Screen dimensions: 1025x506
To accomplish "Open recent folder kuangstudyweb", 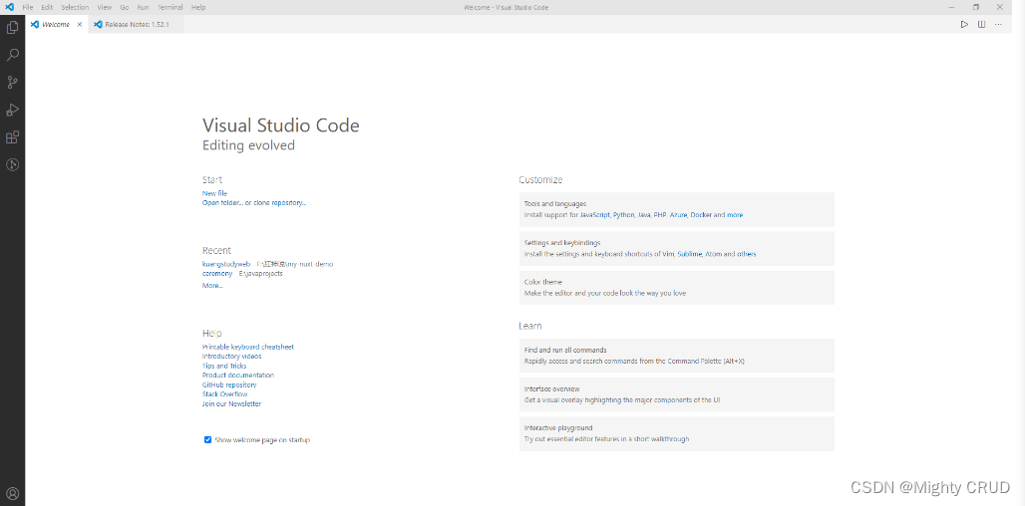I will point(226,264).
